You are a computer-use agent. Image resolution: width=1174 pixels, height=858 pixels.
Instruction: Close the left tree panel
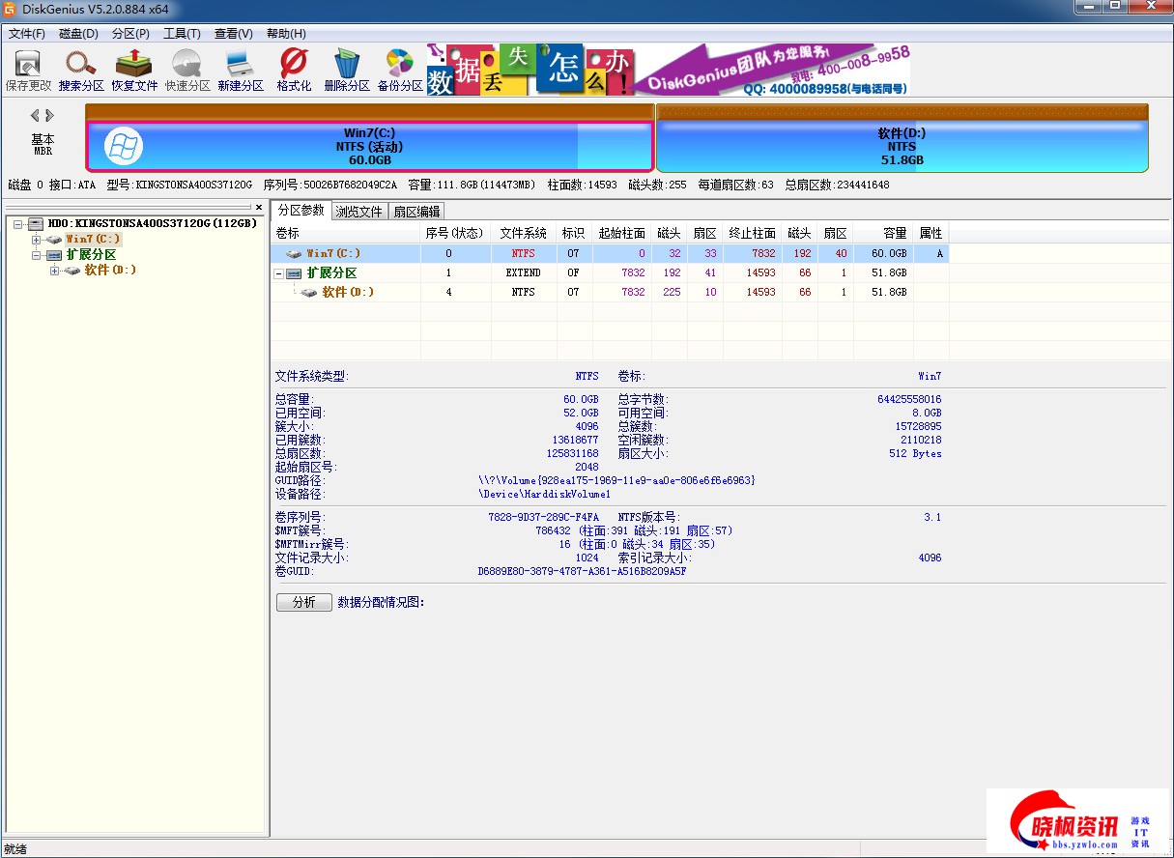coord(259,207)
